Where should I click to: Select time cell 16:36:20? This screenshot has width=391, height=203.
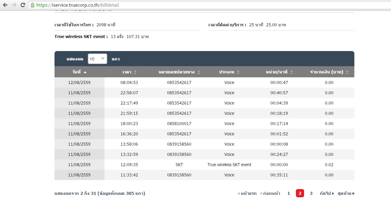[129, 134]
